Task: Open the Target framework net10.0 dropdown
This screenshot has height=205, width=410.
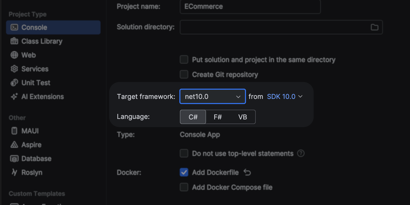Action: point(212,96)
